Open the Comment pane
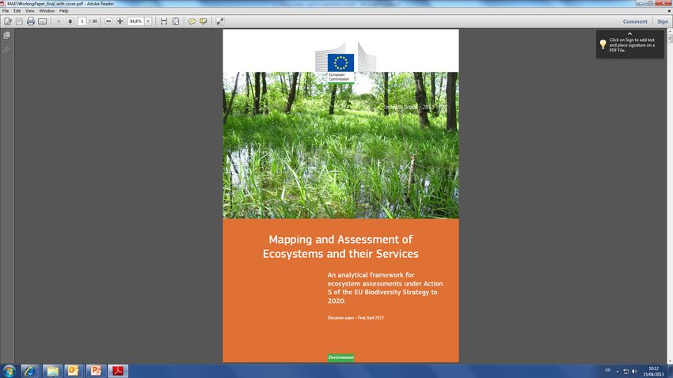673x378 pixels. 635,21
